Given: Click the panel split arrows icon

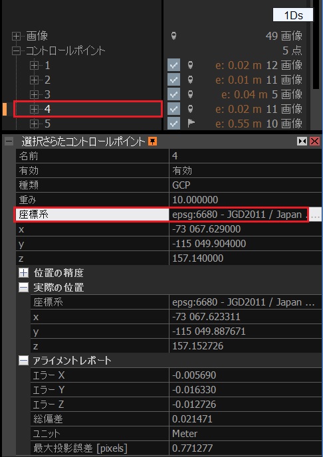Looking at the screenshot, I should tap(302, 141).
